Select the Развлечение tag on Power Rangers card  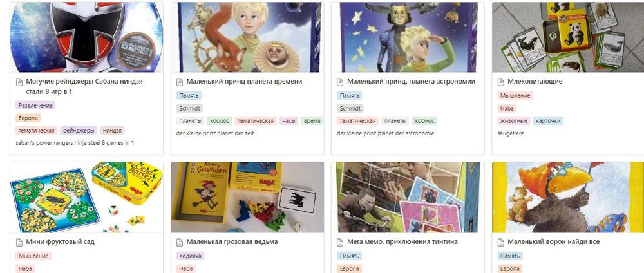(x=35, y=106)
